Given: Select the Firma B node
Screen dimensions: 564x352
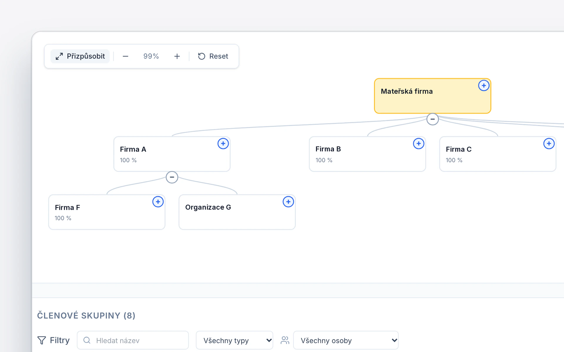Looking at the screenshot, I should coord(367,154).
